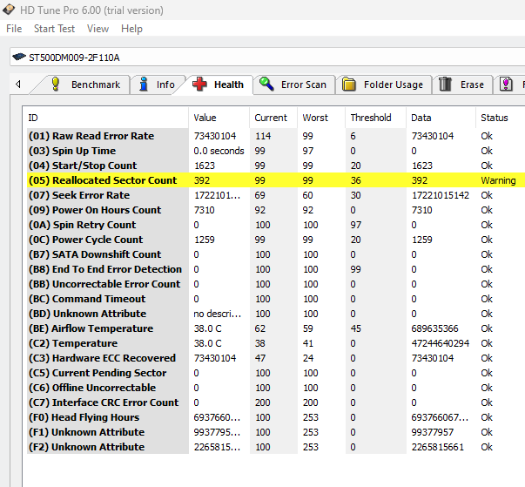Select the (BB) Uncorrectable Error Count row
Screen dimensions: 525x487
point(276,284)
